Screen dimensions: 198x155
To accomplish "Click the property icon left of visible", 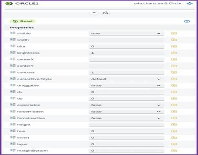I will coord(13,33).
